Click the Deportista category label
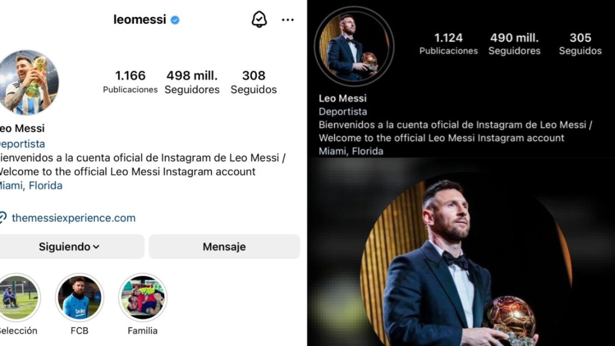 pos(23,144)
